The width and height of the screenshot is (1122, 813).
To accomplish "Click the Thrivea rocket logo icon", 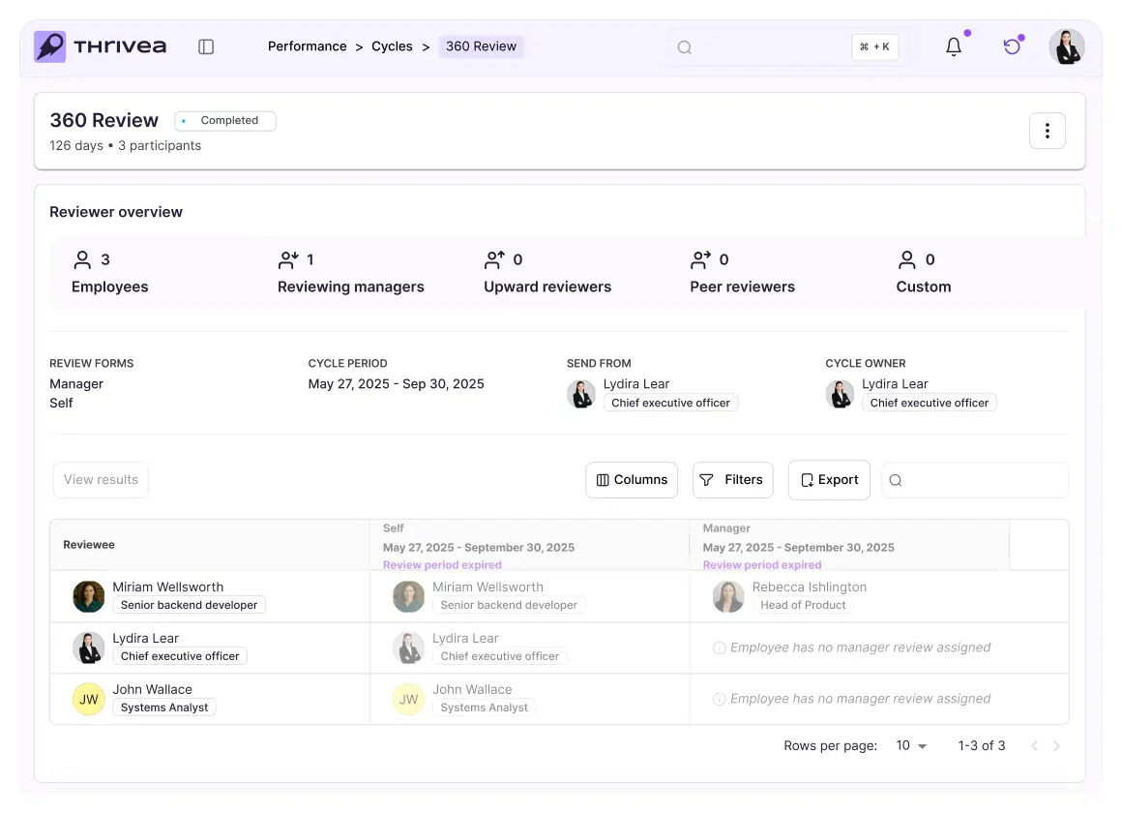I will point(50,46).
